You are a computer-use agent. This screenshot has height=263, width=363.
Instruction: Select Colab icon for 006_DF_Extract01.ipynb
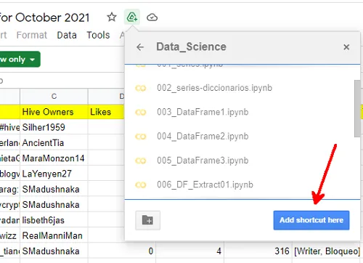pyautogui.click(x=141, y=185)
